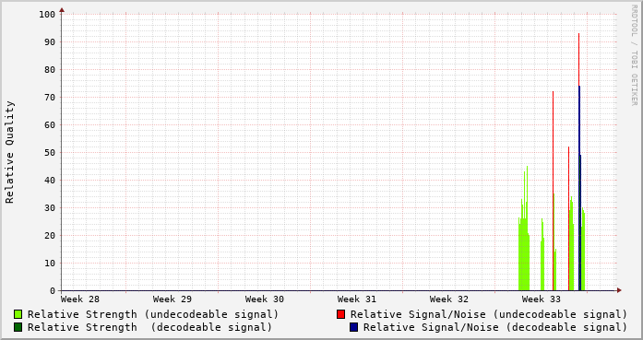Select the Week 29 axis label

click(173, 299)
